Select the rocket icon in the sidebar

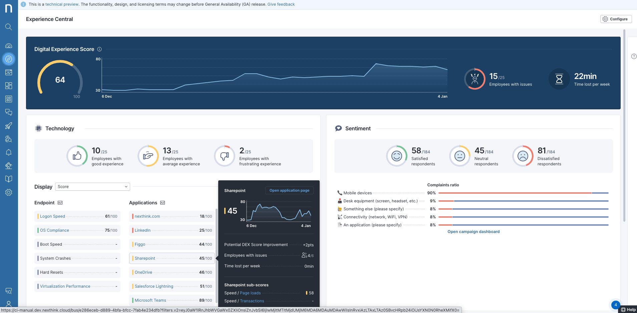9,126
